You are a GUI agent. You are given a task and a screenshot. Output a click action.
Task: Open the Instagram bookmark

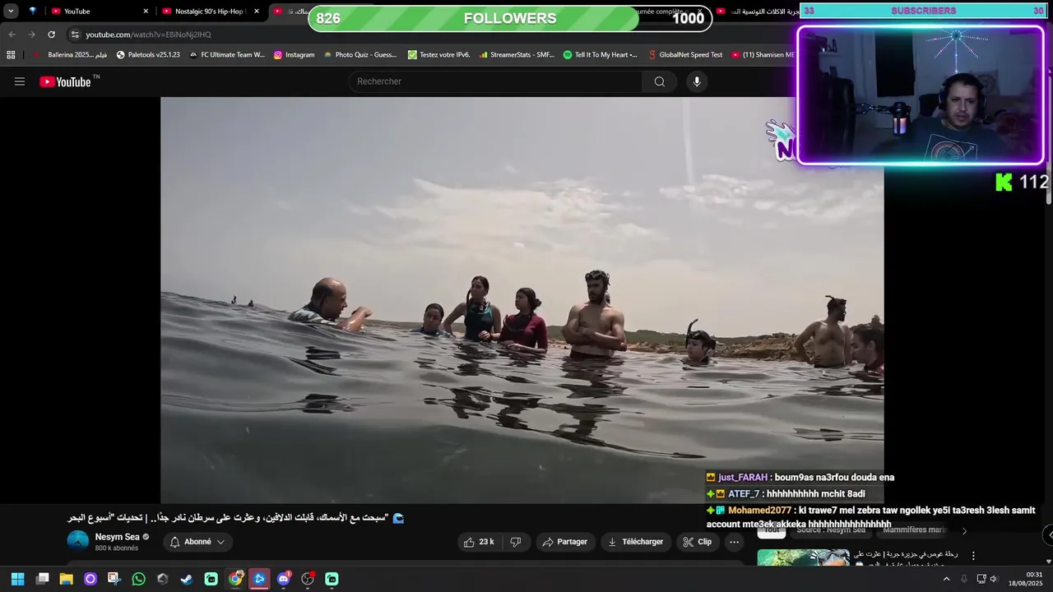pyautogui.click(x=294, y=55)
